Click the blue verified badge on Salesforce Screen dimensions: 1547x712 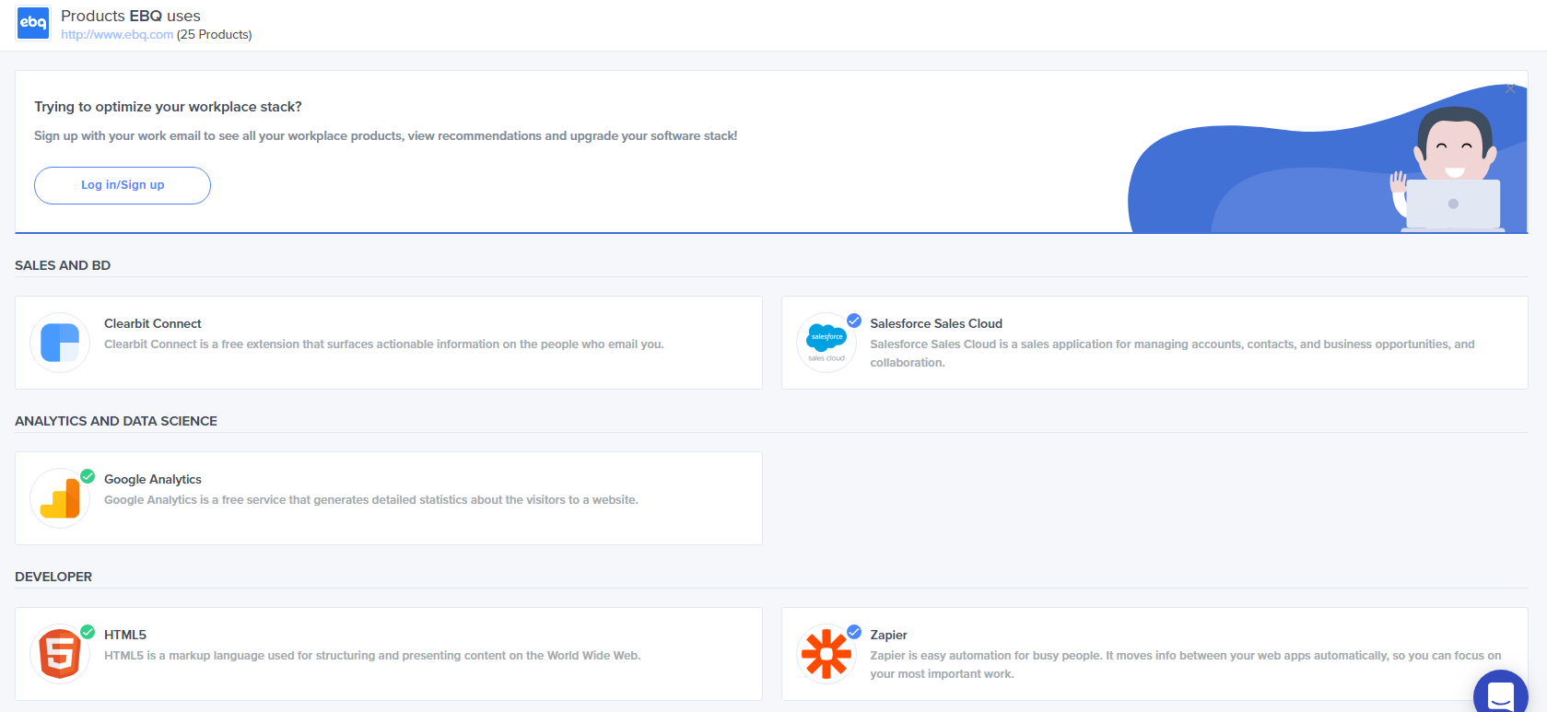coord(854,321)
